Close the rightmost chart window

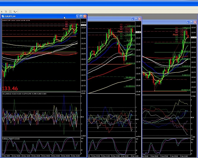(x=195, y=22)
